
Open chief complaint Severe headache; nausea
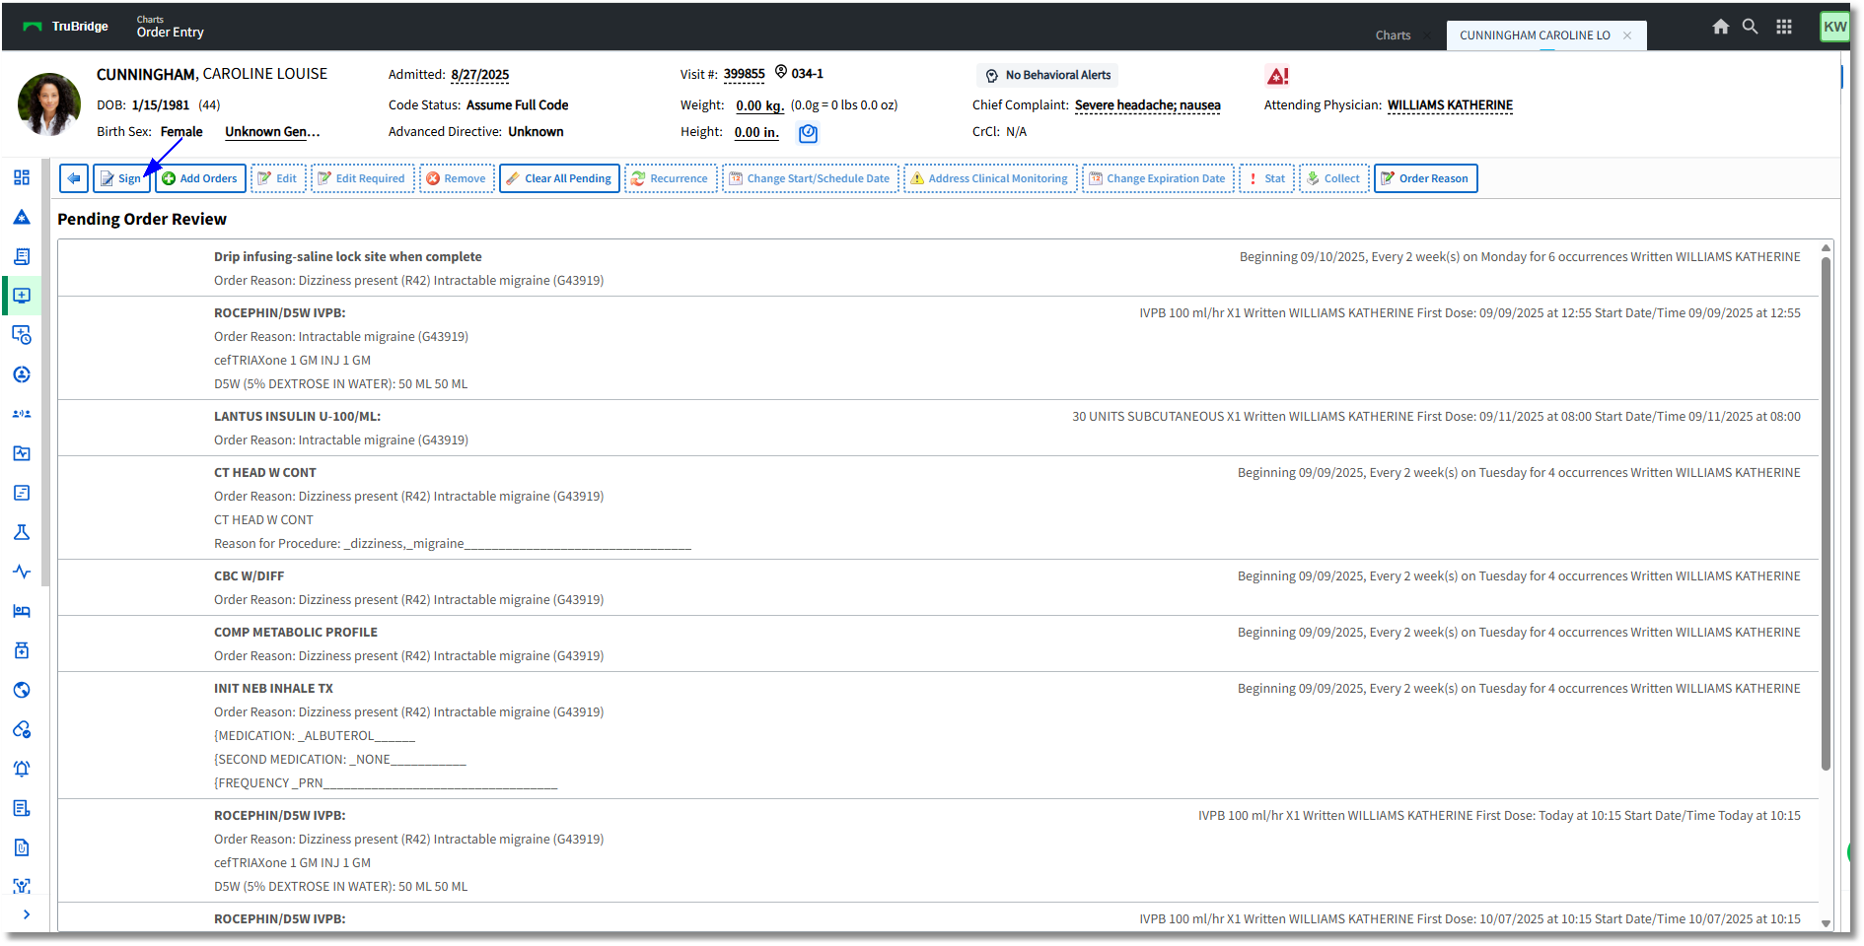1148,105
